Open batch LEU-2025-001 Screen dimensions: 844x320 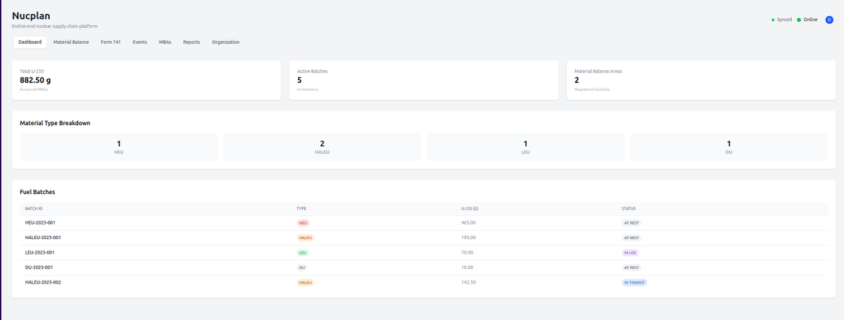coord(39,252)
